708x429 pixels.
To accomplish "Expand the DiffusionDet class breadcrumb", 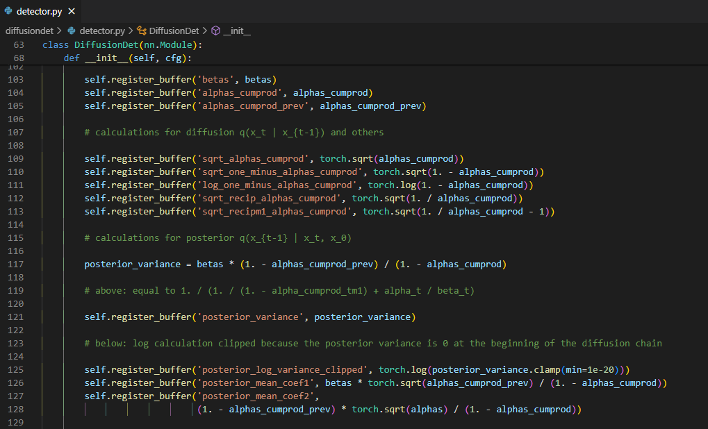I will pyautogui.click(x=174, y=31).
